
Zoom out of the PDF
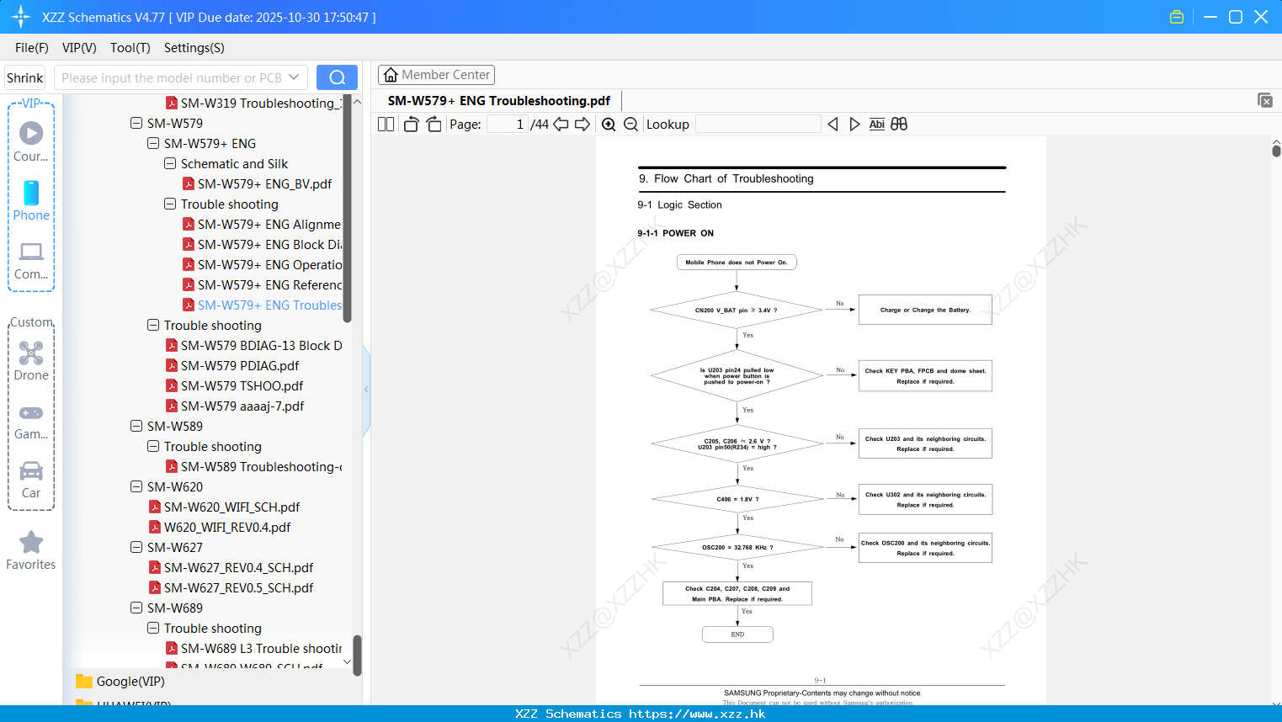point(630,125)
